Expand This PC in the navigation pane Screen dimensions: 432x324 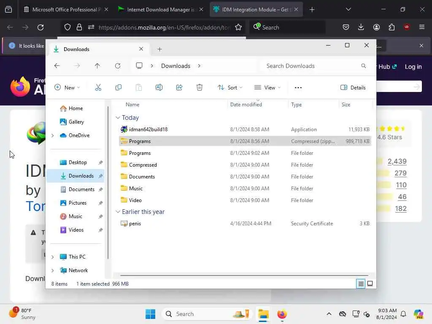tap(53, 257)
